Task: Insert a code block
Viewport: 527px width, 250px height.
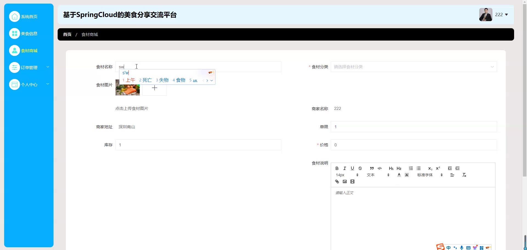Action: (380, 168)
